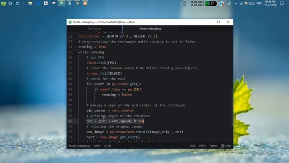Click line number 41 in the gutter
Image resolution: width=289 pixels, height=163 pixels.
[x=70, y=84]
